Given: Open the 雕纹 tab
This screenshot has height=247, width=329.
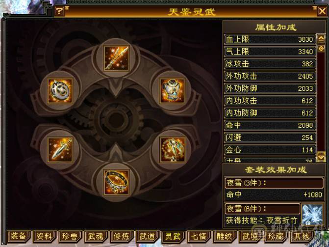Looking at the screenshot, I should 224,236.
